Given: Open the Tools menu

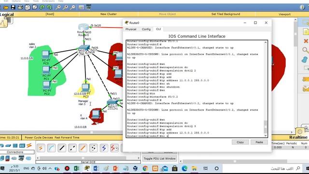Looking at the screenshot, I should tap(36, 1).
